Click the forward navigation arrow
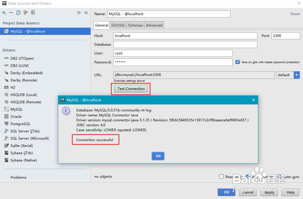Image resolution: width=303 pixels, height=199 pixels. click(86, 13)
